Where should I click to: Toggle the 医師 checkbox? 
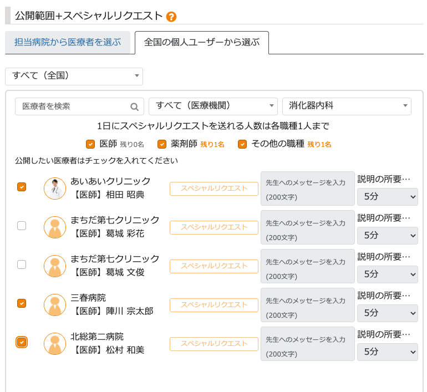[90, 144]
